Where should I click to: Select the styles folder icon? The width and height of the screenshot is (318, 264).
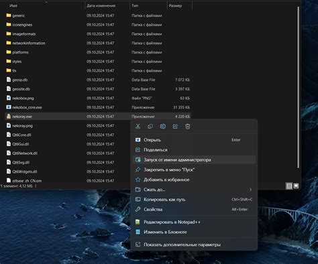click(9, 61)
